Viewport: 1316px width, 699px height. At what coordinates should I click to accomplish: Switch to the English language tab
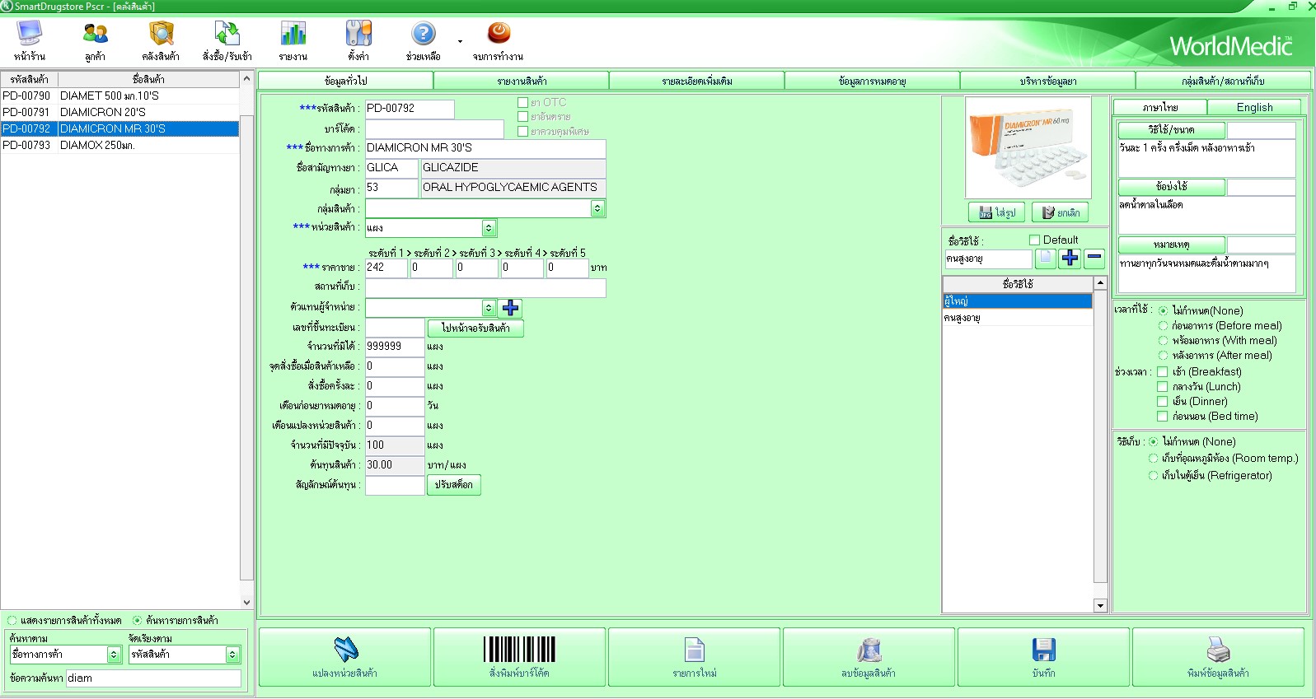1253,108
